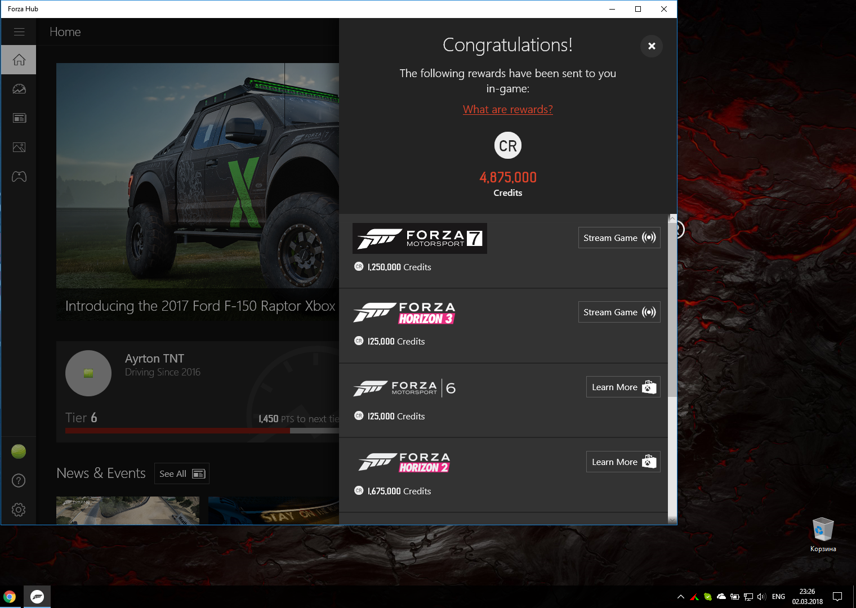Click the red and green triangle tray icon
The width and height of the screenshot is (856, 608).
click(x=694, y=597)
